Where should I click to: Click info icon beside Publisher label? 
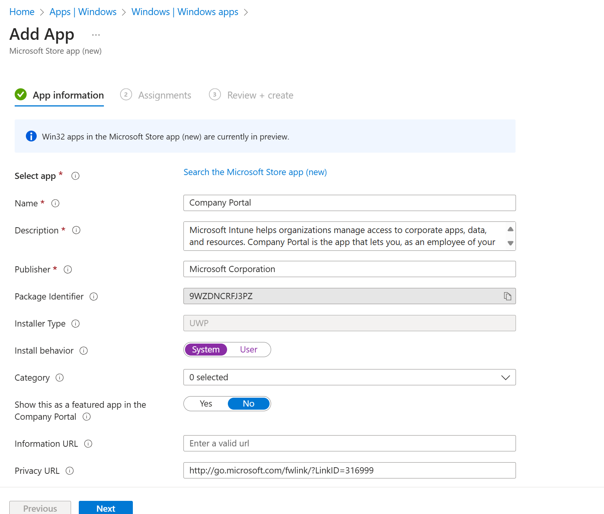click(x=68, y=269)
